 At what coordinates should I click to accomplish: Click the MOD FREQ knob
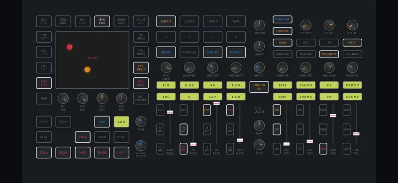click(x=166, y=67)
